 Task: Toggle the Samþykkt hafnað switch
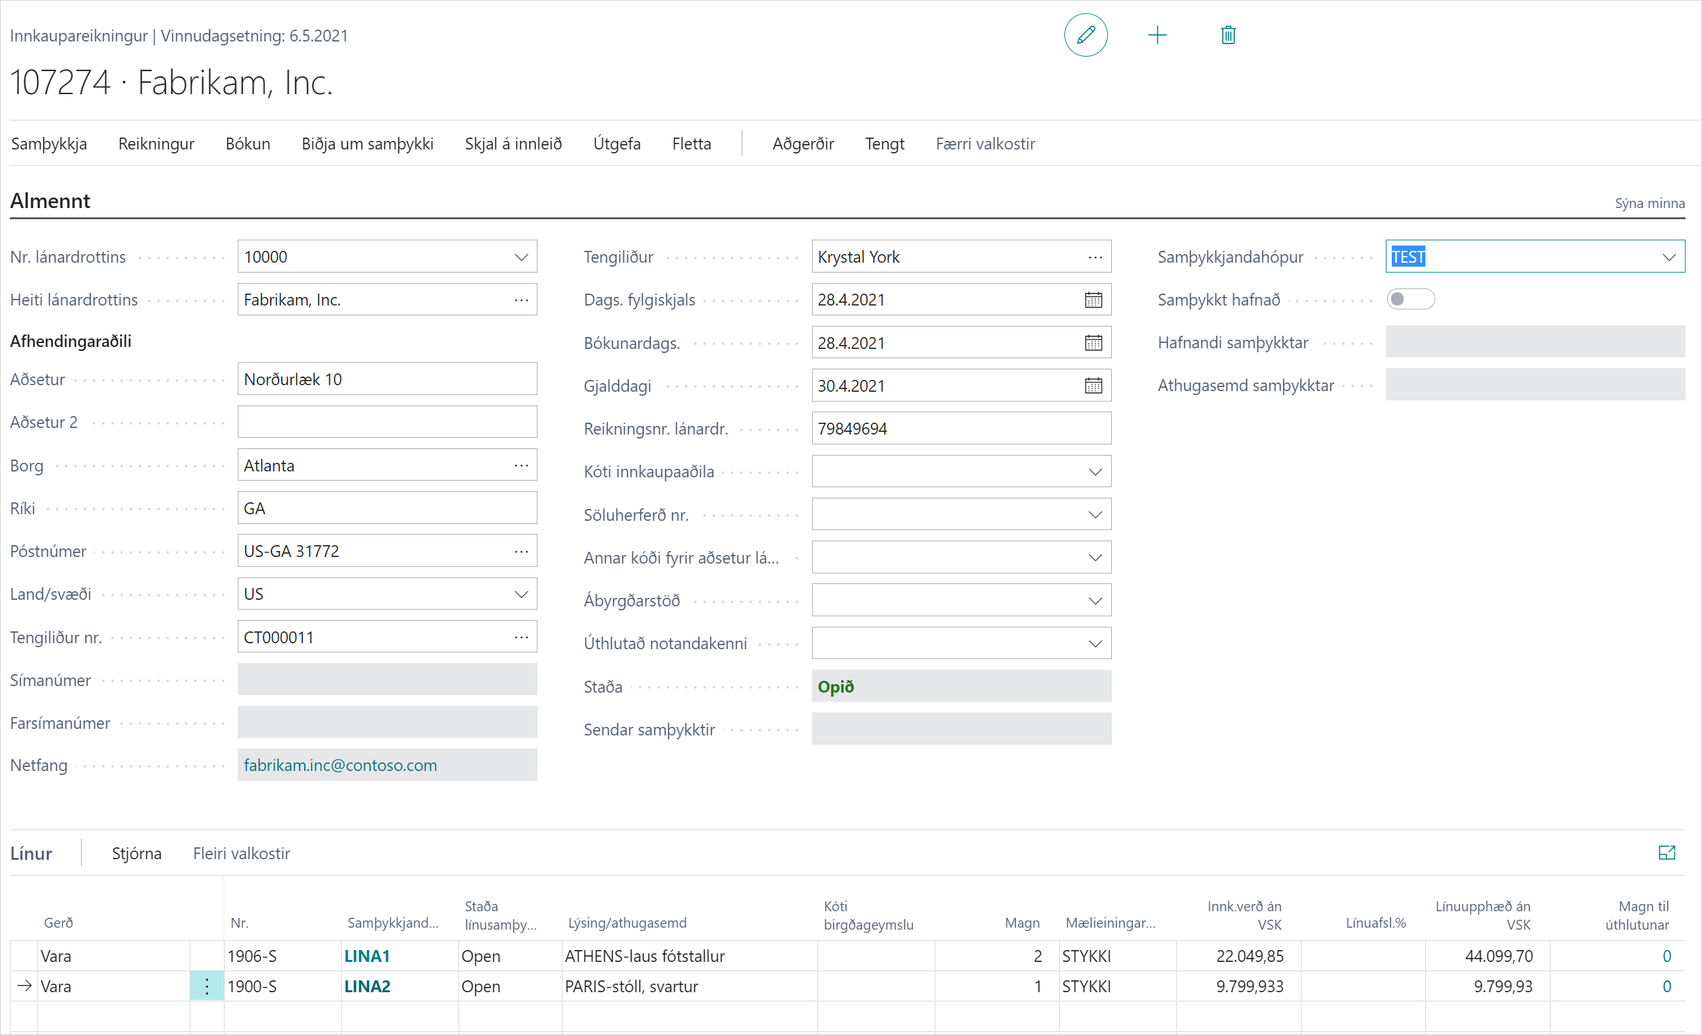tap(1410, 299)
